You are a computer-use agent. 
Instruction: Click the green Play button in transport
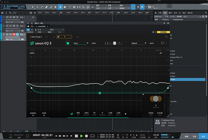coord(82,136)
